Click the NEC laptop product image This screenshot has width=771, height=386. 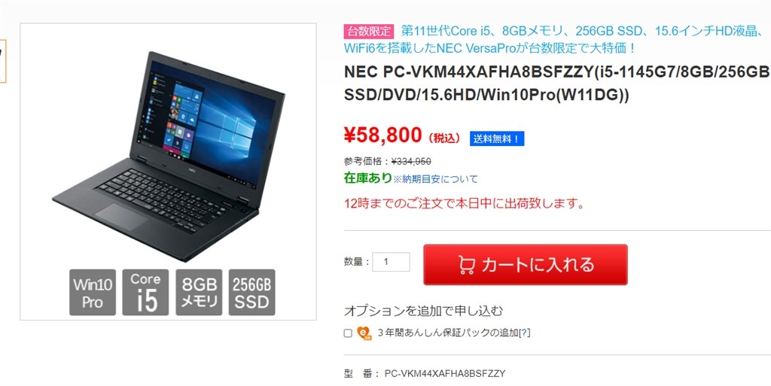point(168,157)
